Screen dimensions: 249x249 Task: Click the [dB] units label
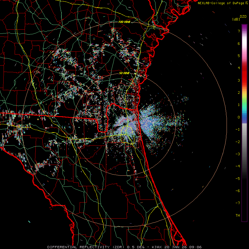tap(236, 19)
